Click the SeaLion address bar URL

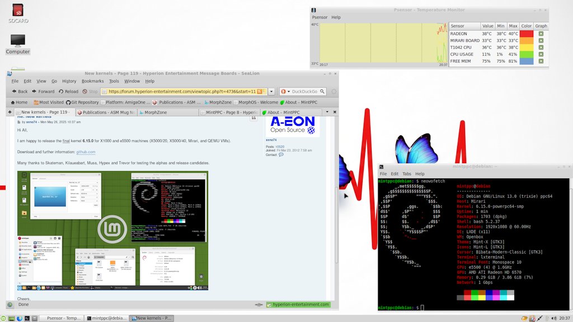point(182,92)
